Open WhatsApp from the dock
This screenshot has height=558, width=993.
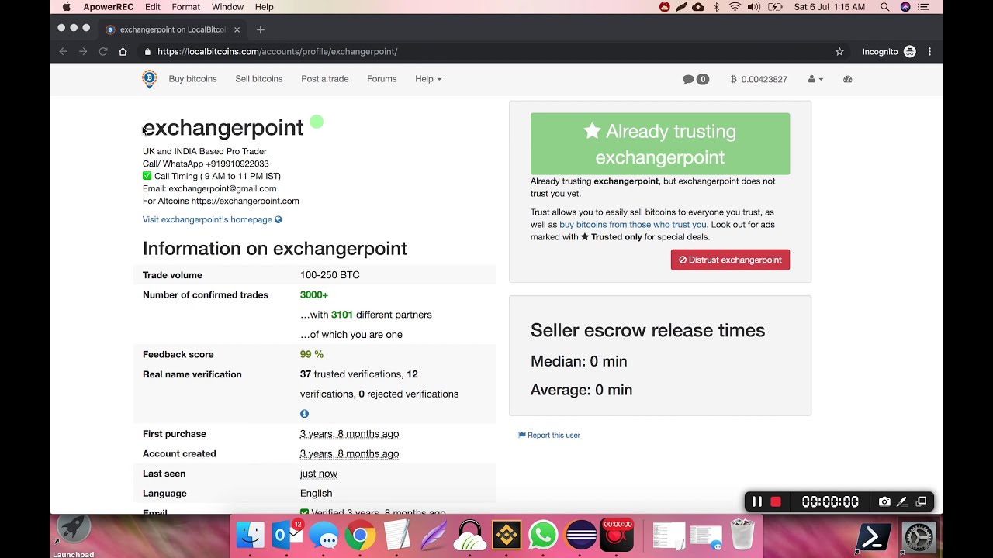click(x=543, y=535)
